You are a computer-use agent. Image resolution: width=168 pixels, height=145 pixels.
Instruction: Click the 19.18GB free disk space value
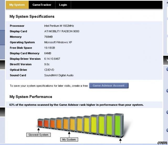[x=50, y=48]
